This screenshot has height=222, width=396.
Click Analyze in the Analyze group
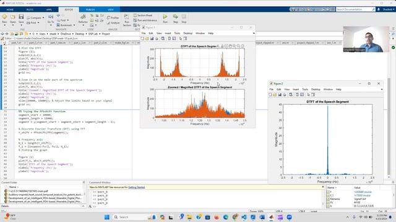click(113, 23)
